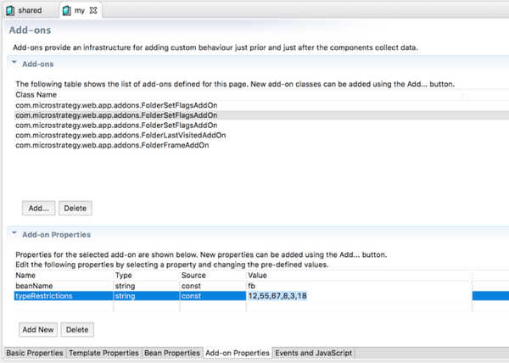Open the Events and JavaScript tab
The height and width of the screenshot is (363, 509).
pyautogui.click(x=314, y=353)
